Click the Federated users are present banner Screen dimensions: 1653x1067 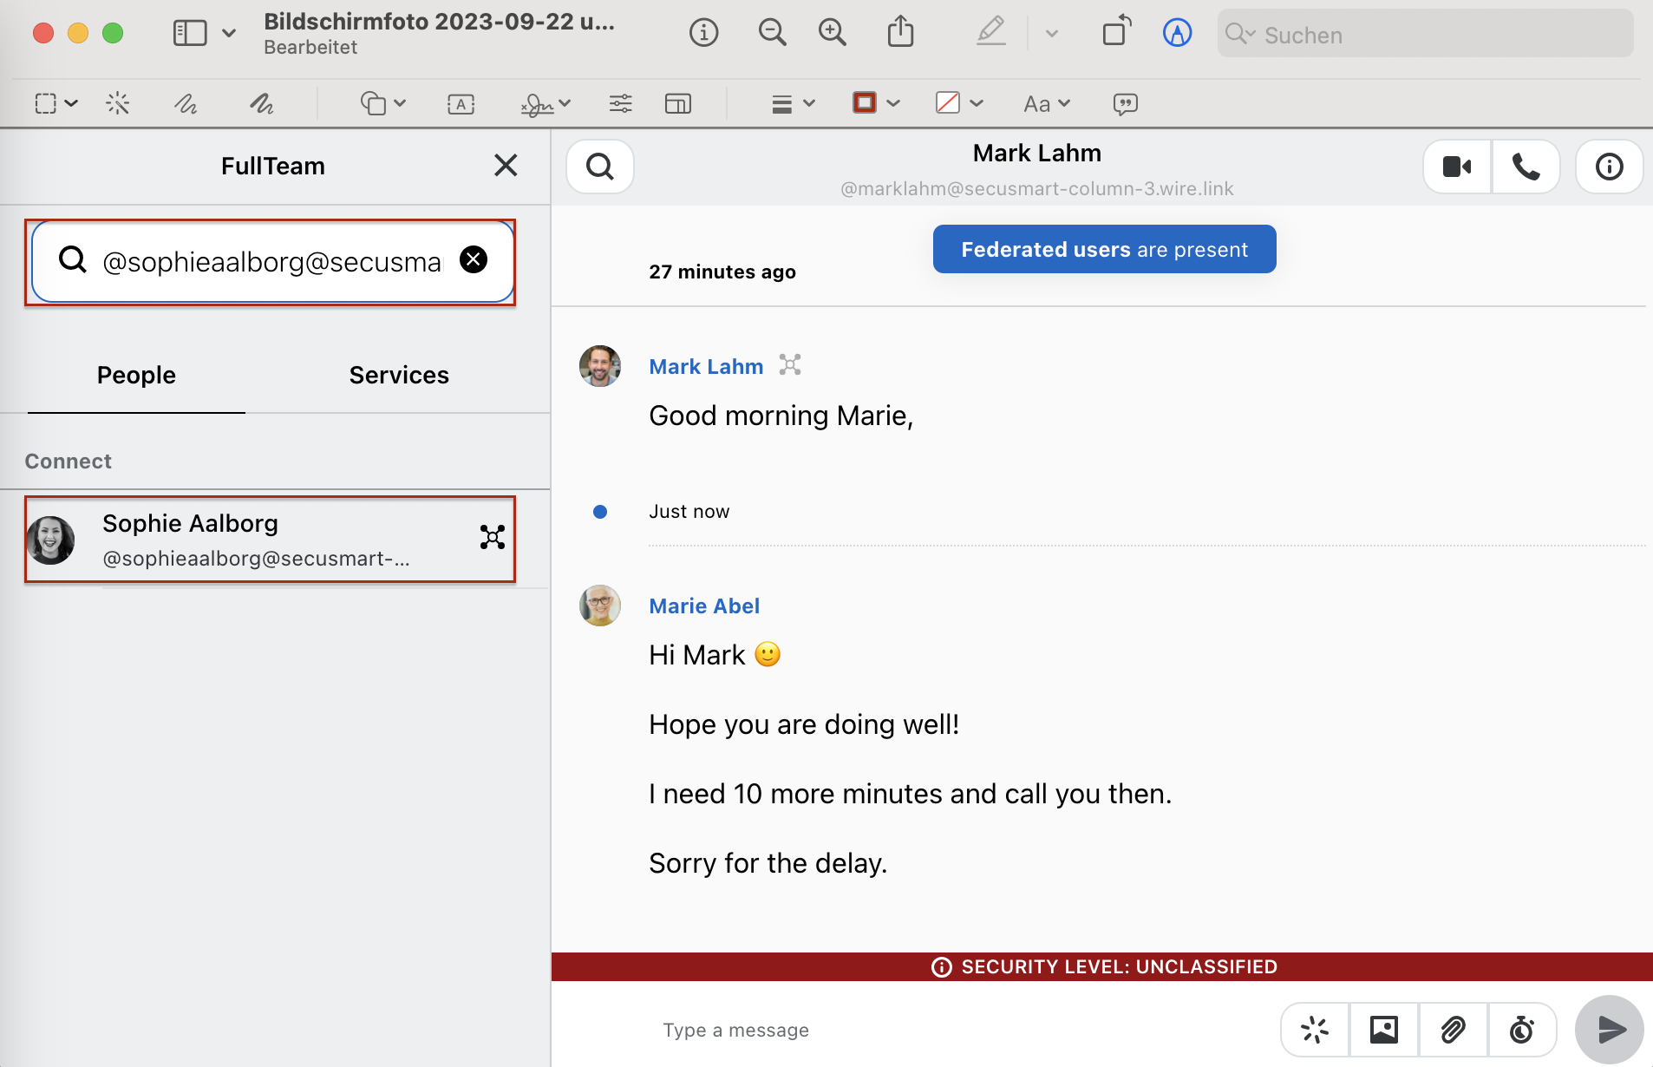click(1104, 249)
